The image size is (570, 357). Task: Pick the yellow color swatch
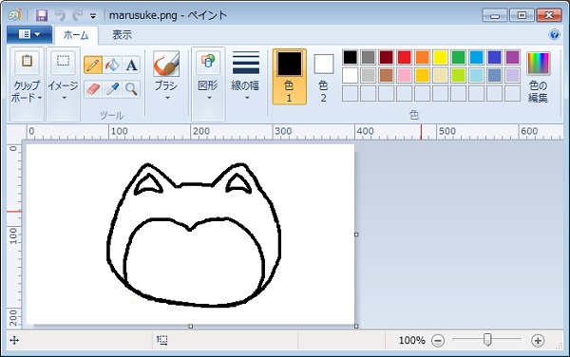(440, 57)
